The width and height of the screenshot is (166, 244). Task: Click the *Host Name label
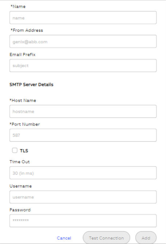point(23,101)
